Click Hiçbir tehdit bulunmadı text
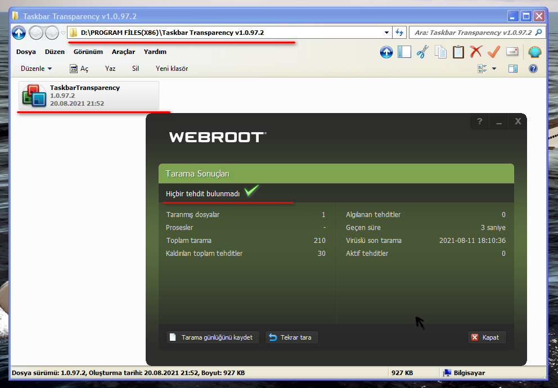558x388 pixels. 202,194
